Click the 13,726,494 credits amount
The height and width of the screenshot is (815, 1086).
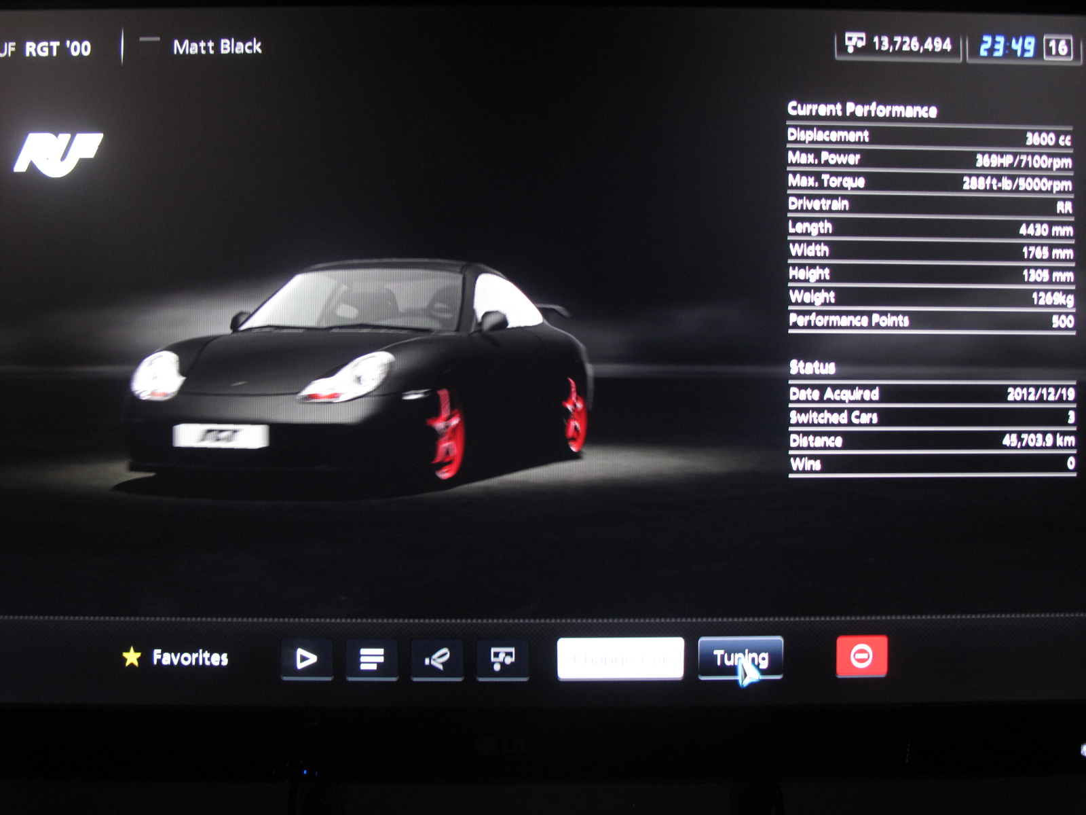pyautogui.click(x=912, y=45)
